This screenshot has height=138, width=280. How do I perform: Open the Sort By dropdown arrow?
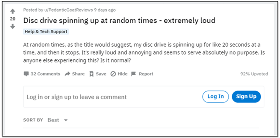(x=66, y=120)
